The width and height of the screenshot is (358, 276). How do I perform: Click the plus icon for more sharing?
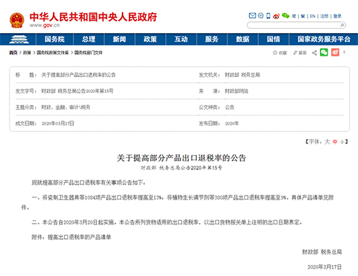(x=344, y=52)
